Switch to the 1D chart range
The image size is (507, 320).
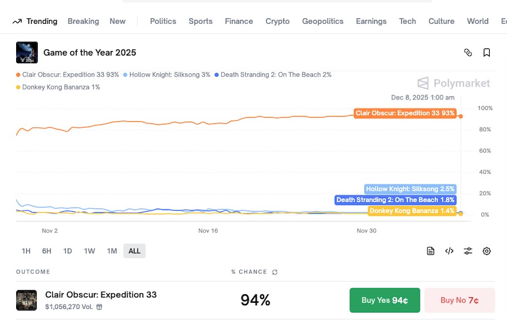coord(67,251)
